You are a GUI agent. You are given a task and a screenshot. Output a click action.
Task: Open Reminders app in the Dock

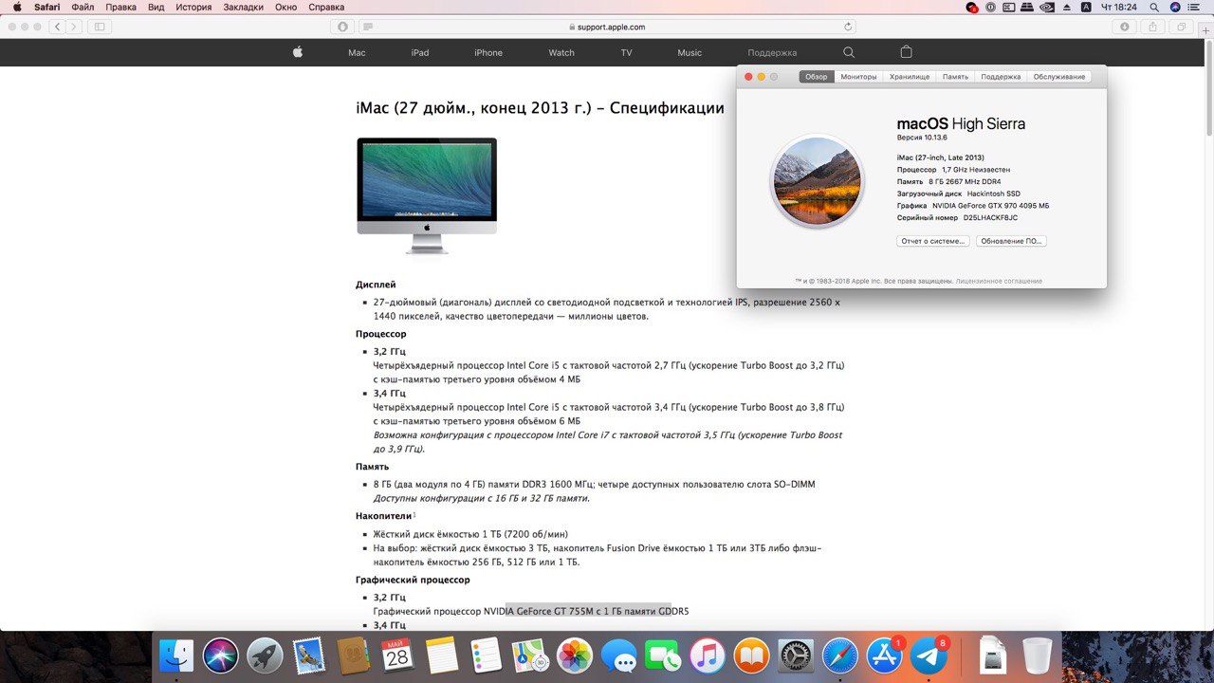pos(486,655)
